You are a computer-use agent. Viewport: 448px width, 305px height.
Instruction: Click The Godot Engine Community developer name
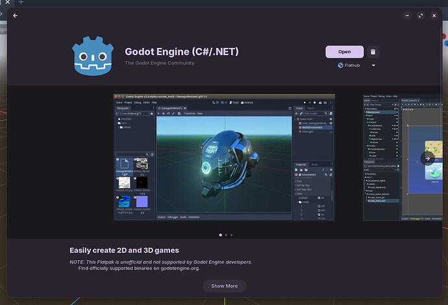click(160, 63)
